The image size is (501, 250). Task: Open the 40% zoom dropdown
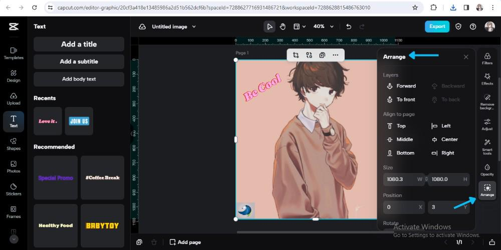pos(323,27)
